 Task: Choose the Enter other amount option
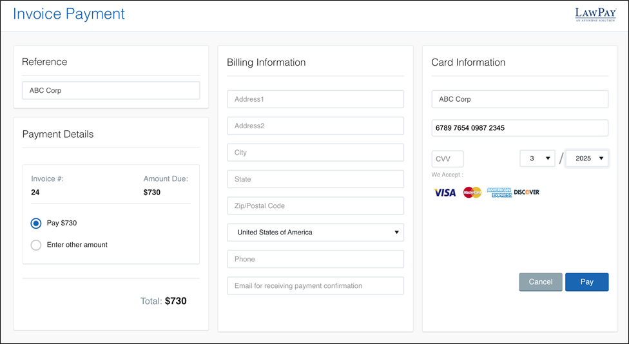coord(36,245)
